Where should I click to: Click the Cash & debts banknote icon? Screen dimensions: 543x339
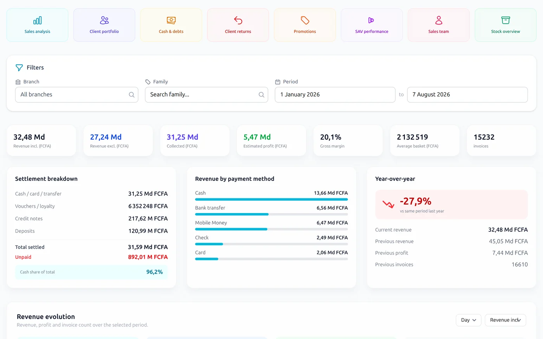pos(171,20)
